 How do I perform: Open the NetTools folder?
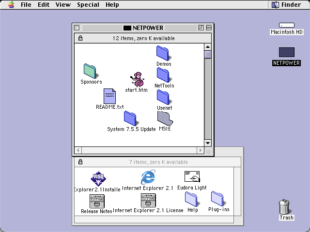164,75
